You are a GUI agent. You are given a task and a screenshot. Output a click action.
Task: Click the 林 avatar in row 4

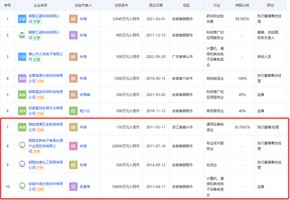[73, 78]
